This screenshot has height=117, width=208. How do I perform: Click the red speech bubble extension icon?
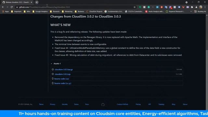(162, 7)
